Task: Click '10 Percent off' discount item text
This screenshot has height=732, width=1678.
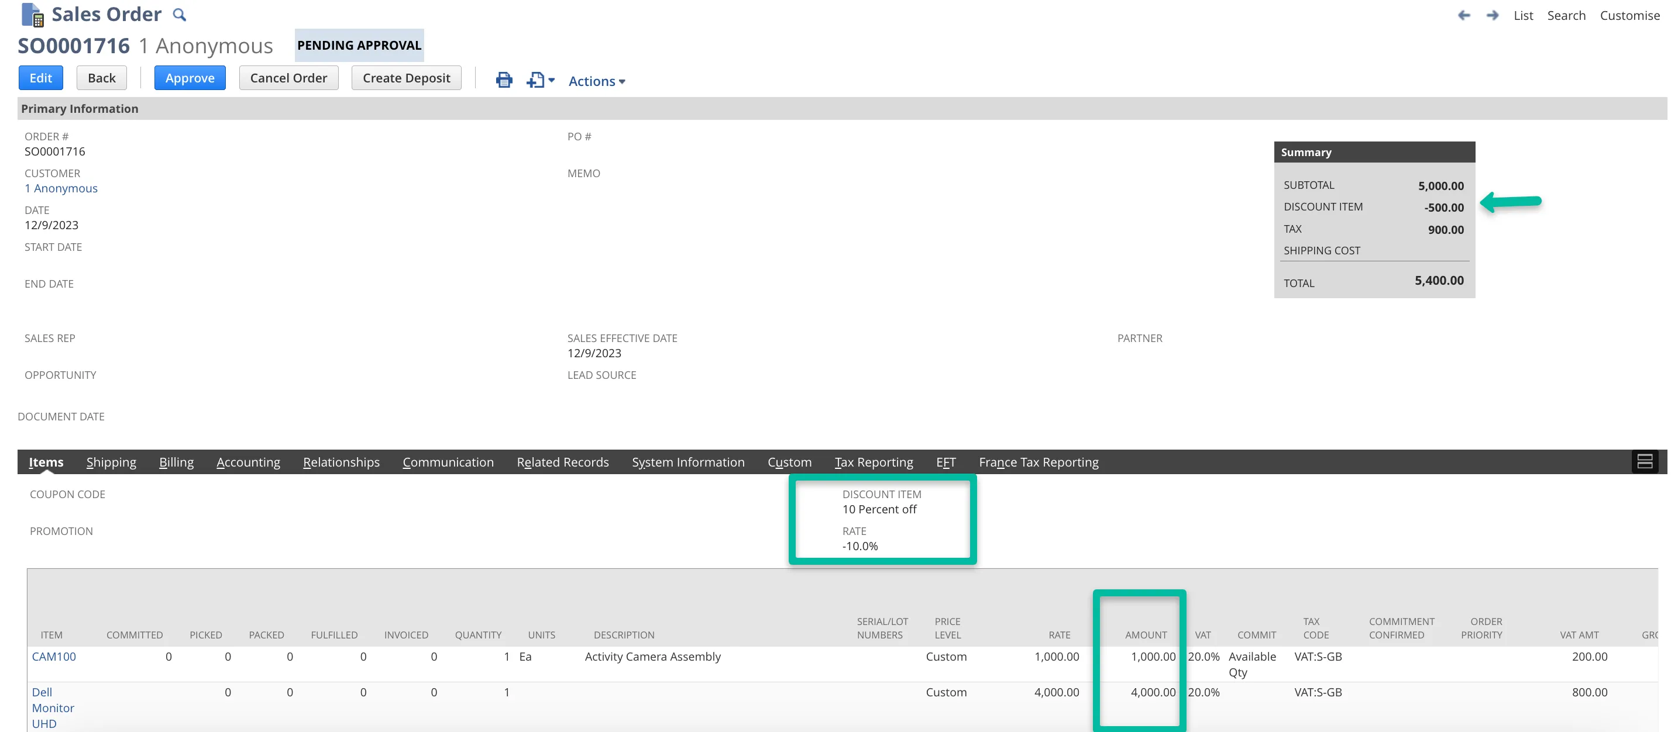Action: 879,509
